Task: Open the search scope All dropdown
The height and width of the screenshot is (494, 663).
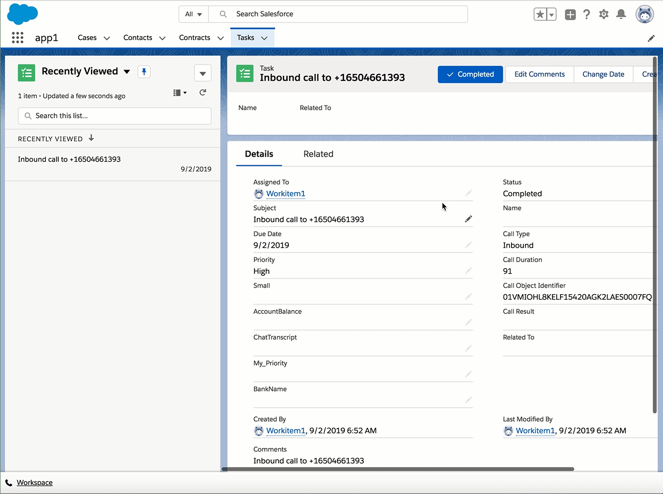Action: pos(194,14)
